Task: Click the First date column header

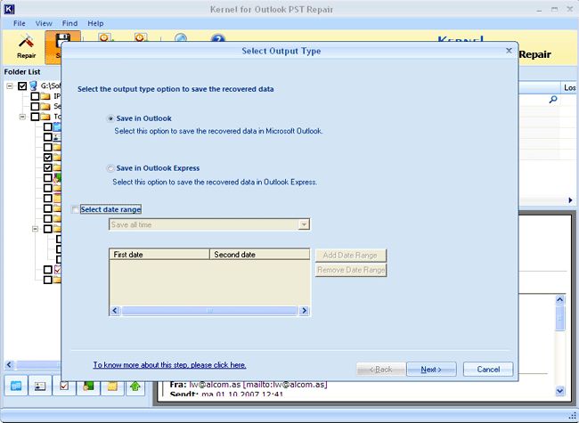Action: (x=159, y=255)
